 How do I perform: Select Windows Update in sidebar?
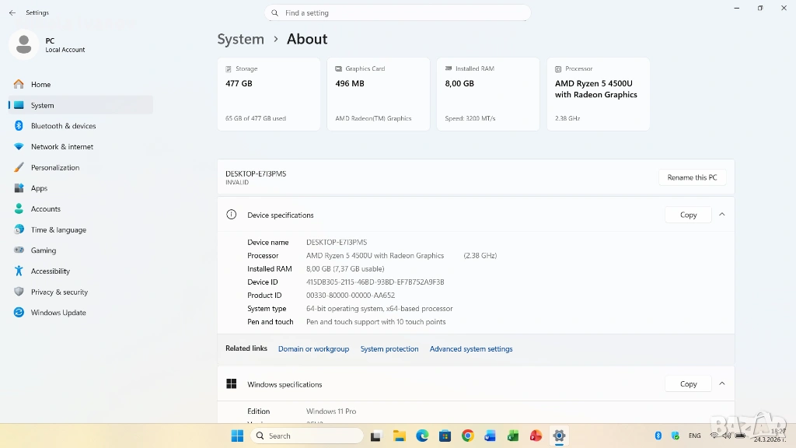click(58, 313)
